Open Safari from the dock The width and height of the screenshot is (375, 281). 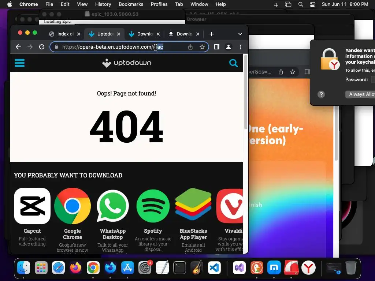(x=58, y=267)
